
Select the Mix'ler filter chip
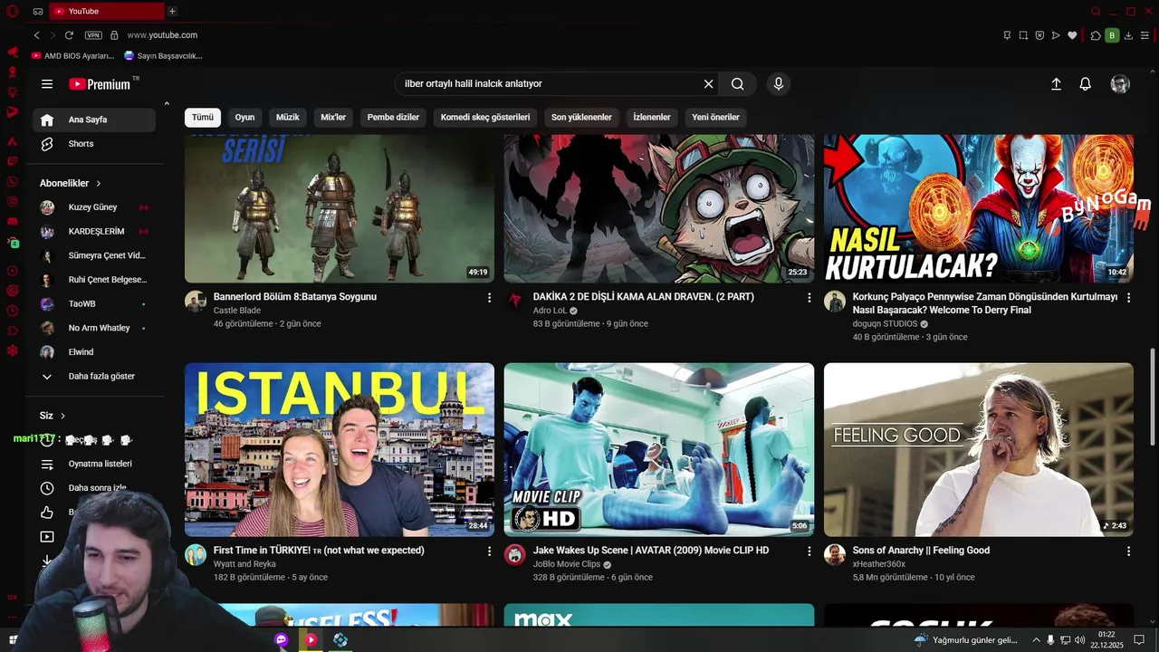[x=333, y=117]
